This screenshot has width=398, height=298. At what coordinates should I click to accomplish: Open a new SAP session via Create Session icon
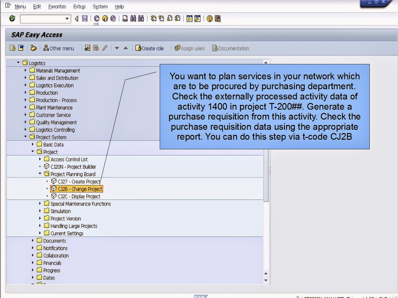tap(190, 19)
